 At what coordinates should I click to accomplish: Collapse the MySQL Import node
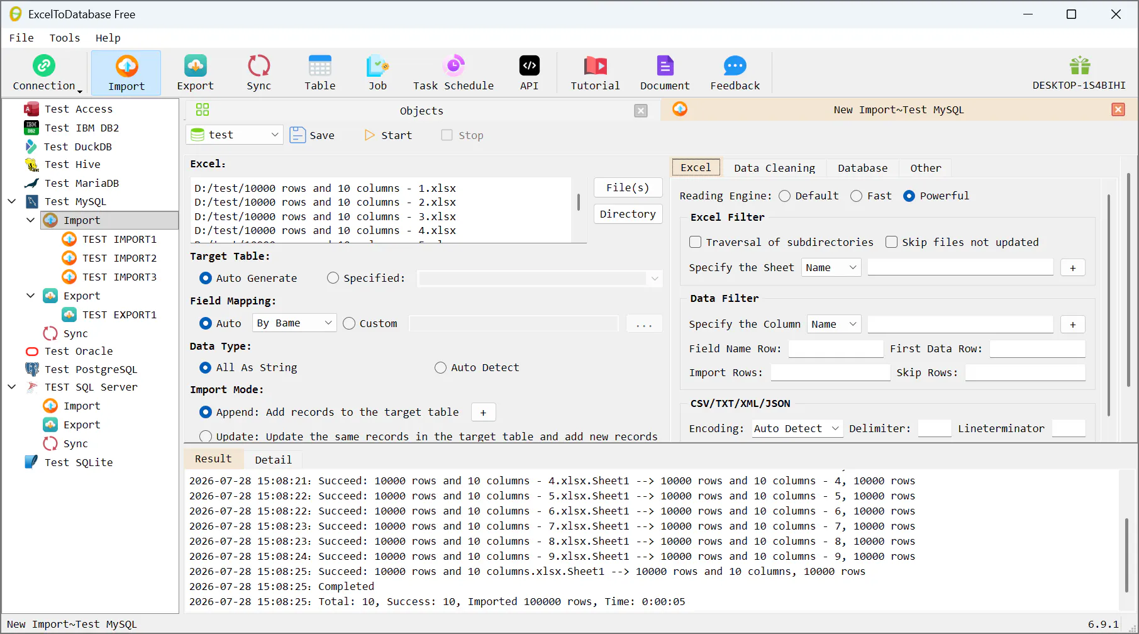pyautogui.click(x=31, y=220)
